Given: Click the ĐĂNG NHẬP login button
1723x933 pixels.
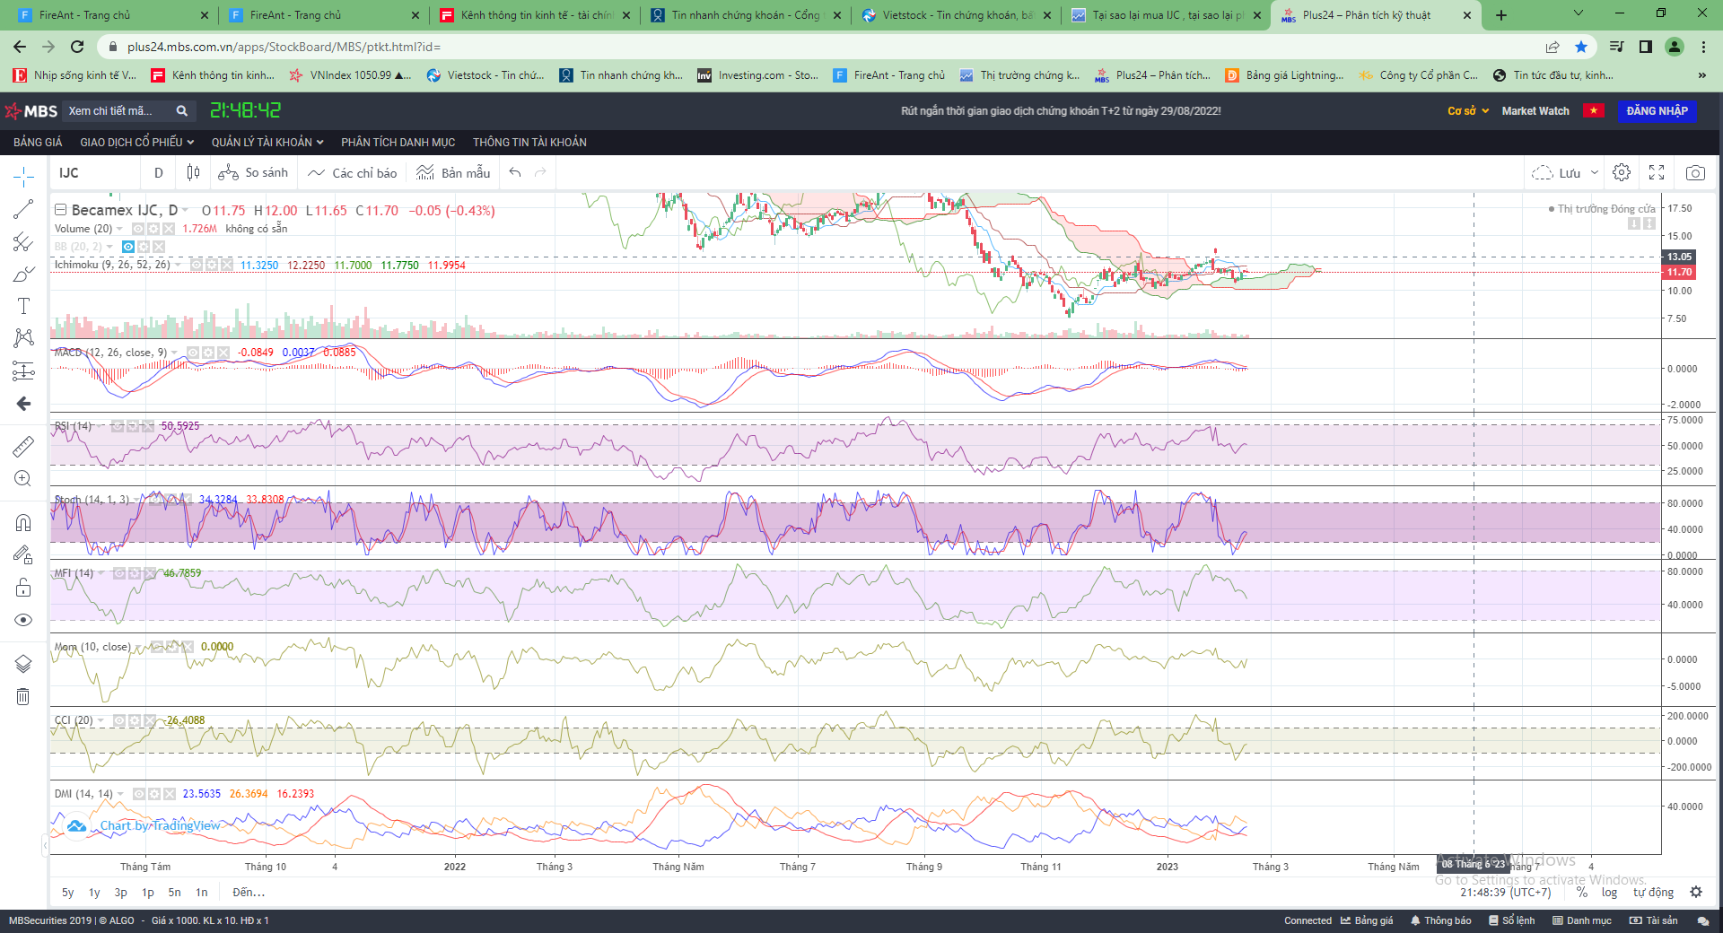Looking at the screenshot, I should pos(1657,110).
